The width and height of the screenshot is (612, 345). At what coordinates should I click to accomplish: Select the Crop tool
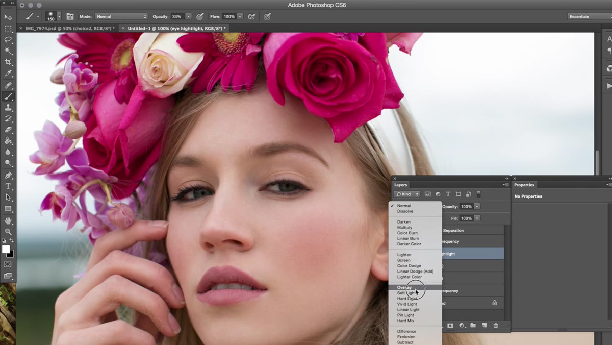pos(8,62)
